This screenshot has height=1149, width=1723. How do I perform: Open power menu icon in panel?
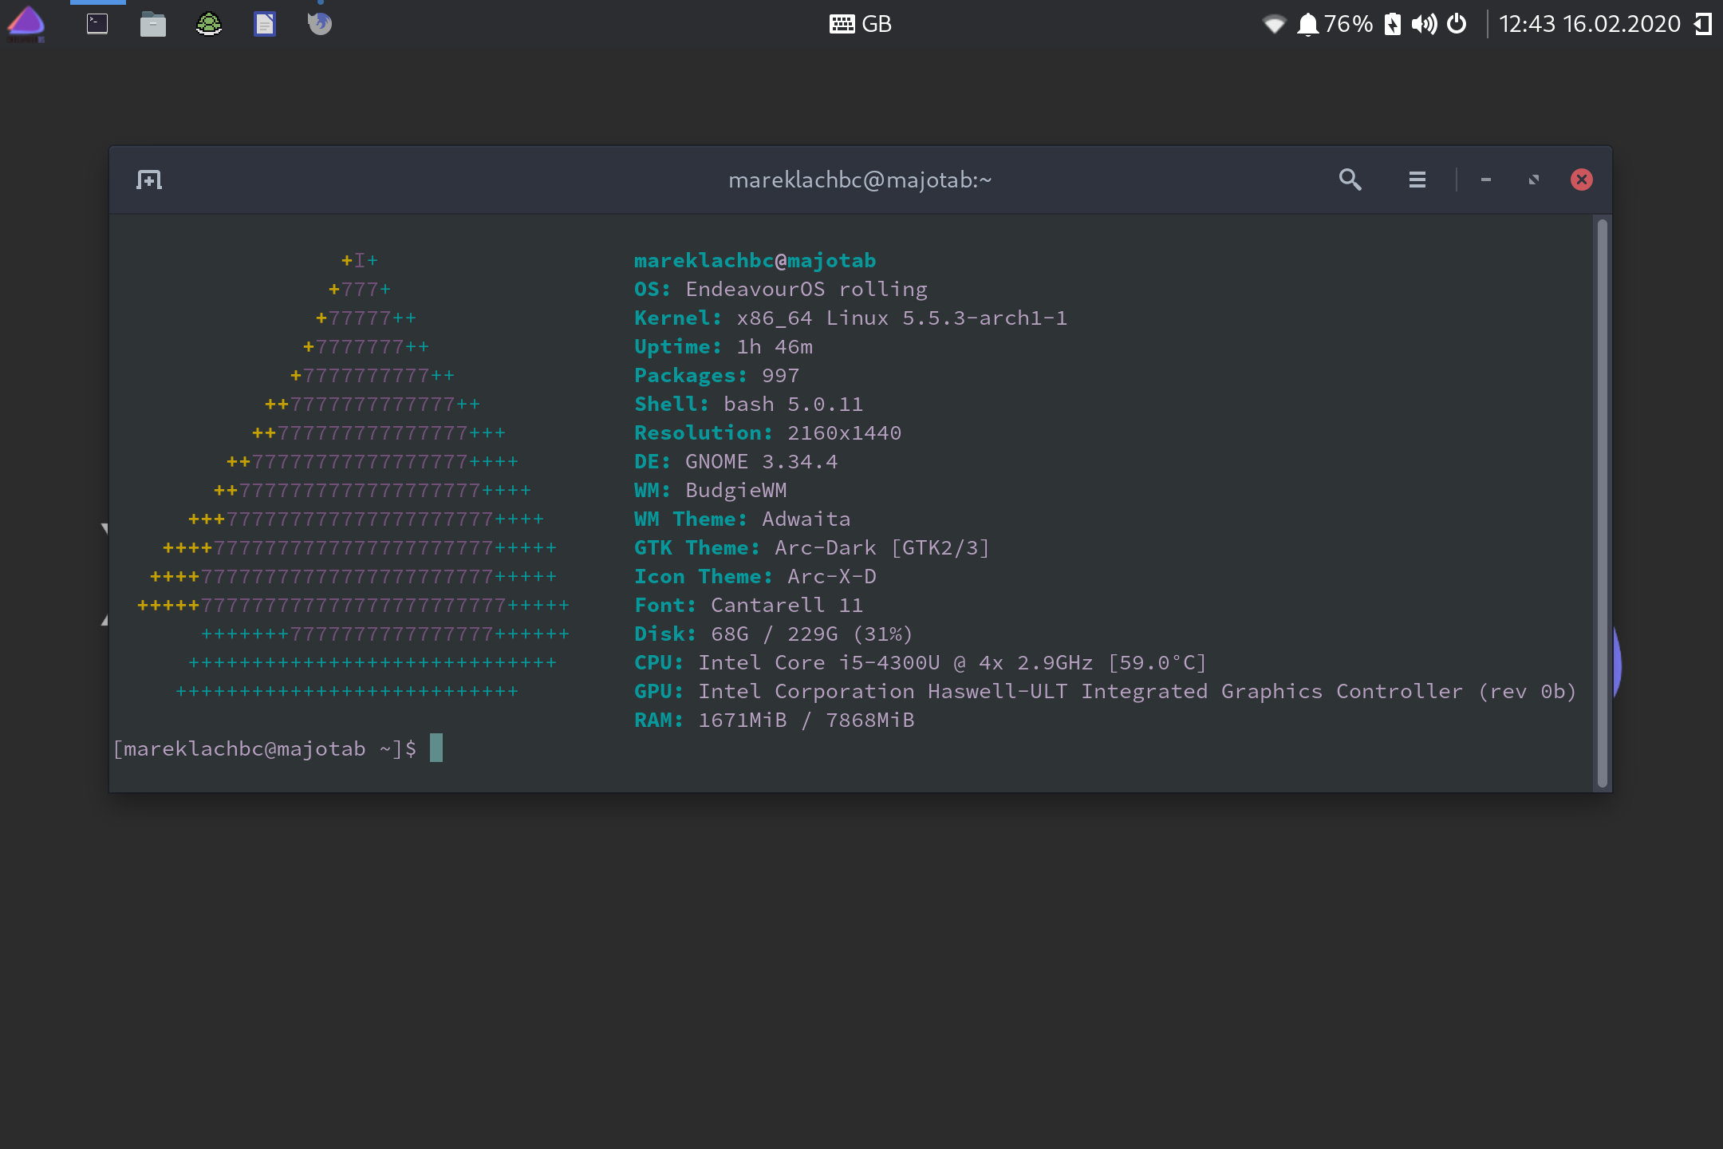point(1457,24)
